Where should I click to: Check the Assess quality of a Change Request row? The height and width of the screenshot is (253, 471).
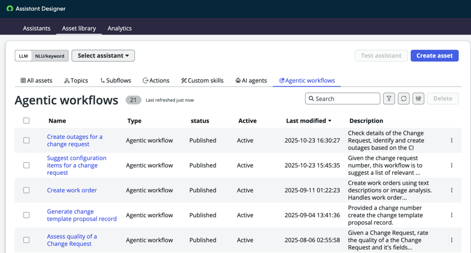point(26,240)
